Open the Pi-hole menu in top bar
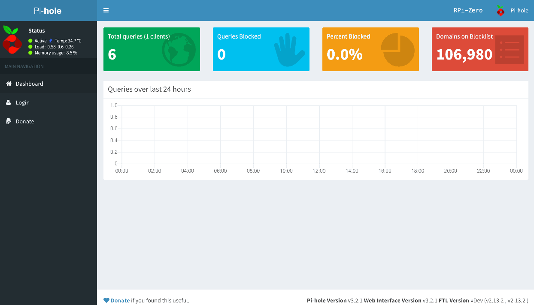534x305 pixels. pos(512,10)
